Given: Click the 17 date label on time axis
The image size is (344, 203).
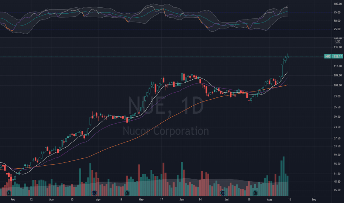Looking at the screenshot, I should click(161, 199).
